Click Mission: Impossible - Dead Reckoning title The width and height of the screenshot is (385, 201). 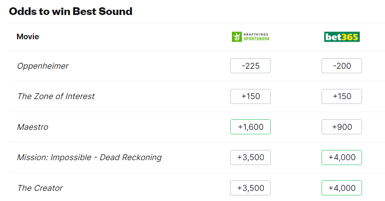coord(89,157)
